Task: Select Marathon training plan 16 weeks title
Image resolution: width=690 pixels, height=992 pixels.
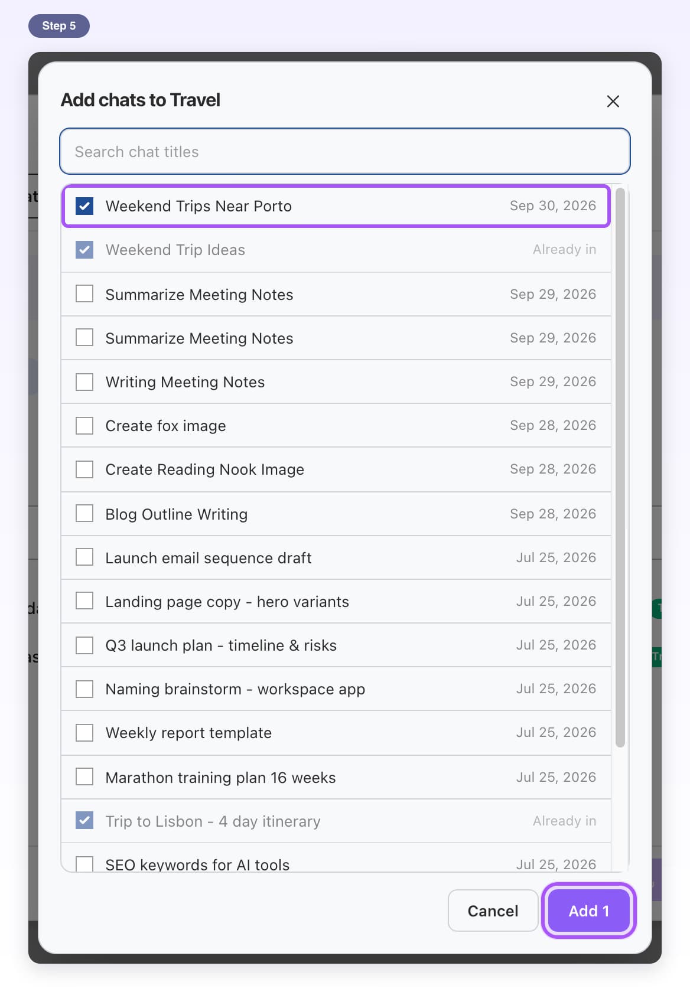Action: 220,778
